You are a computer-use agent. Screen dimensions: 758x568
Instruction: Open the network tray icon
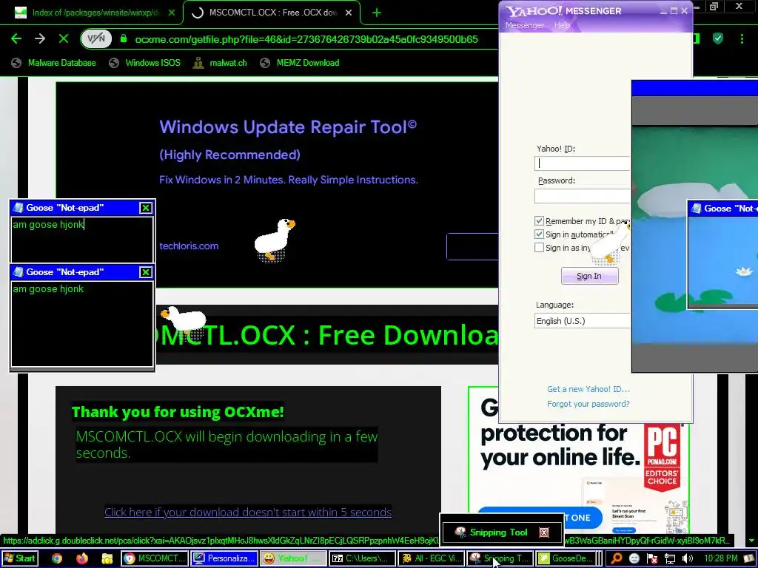click(669, 558)
